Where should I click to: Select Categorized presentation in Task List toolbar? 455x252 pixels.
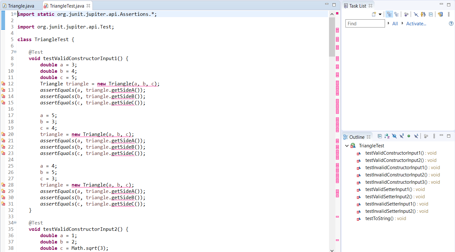[x=389, y=14]
